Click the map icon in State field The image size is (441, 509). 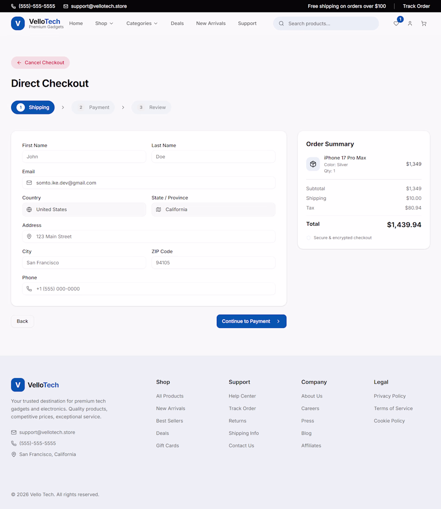click(x=158, y=209)
